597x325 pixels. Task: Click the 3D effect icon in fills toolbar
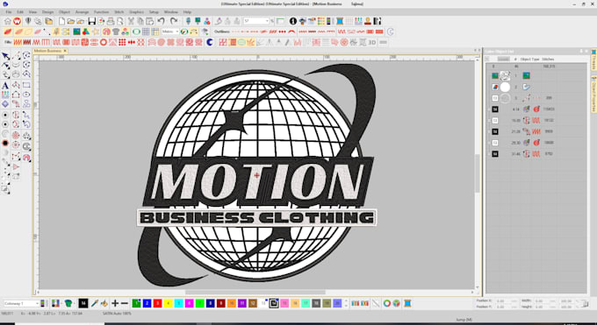tap(372, 42)
